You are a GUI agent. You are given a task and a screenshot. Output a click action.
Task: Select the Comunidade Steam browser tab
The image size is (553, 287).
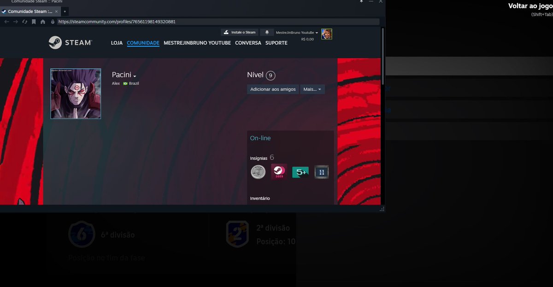click(30, 11)
